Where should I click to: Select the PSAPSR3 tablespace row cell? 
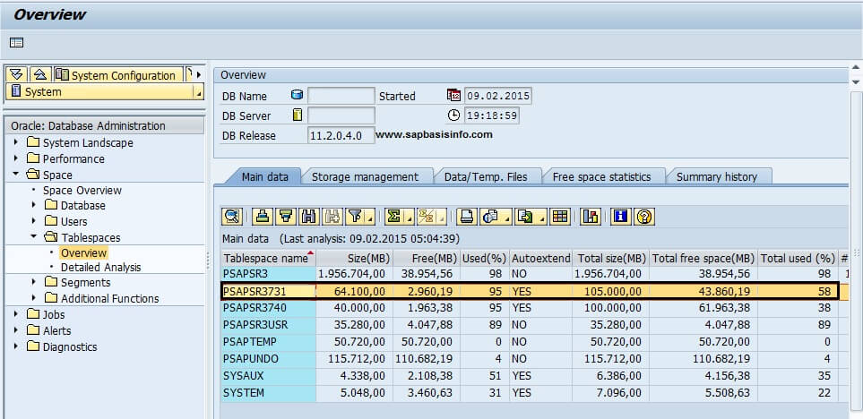coord(269,274)
